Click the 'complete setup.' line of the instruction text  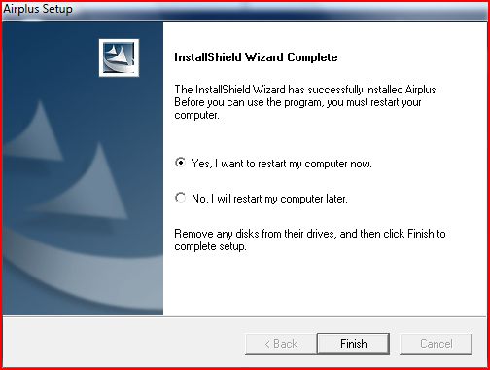tap(210, 246)
